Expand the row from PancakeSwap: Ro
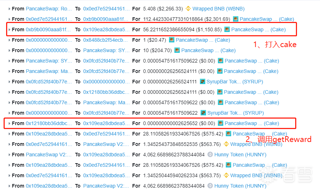320x193 pixels. coord(9,9)
